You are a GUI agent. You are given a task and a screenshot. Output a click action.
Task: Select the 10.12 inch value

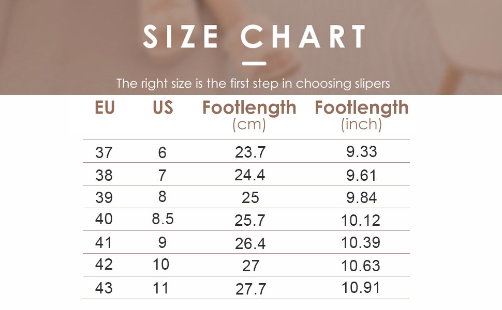[361, 221]
